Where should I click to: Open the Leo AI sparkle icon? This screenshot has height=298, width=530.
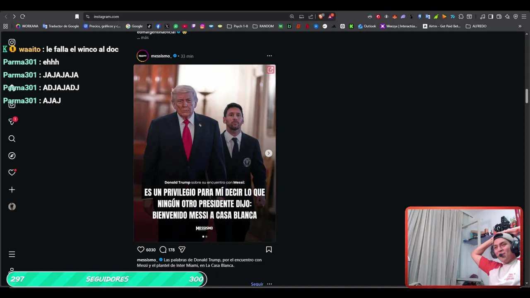click(507, 17)
